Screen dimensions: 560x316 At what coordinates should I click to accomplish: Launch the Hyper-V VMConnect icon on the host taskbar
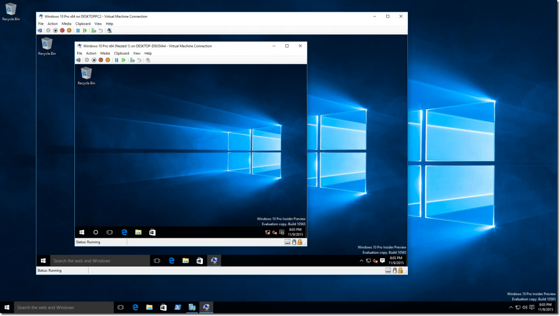point(206,307)
